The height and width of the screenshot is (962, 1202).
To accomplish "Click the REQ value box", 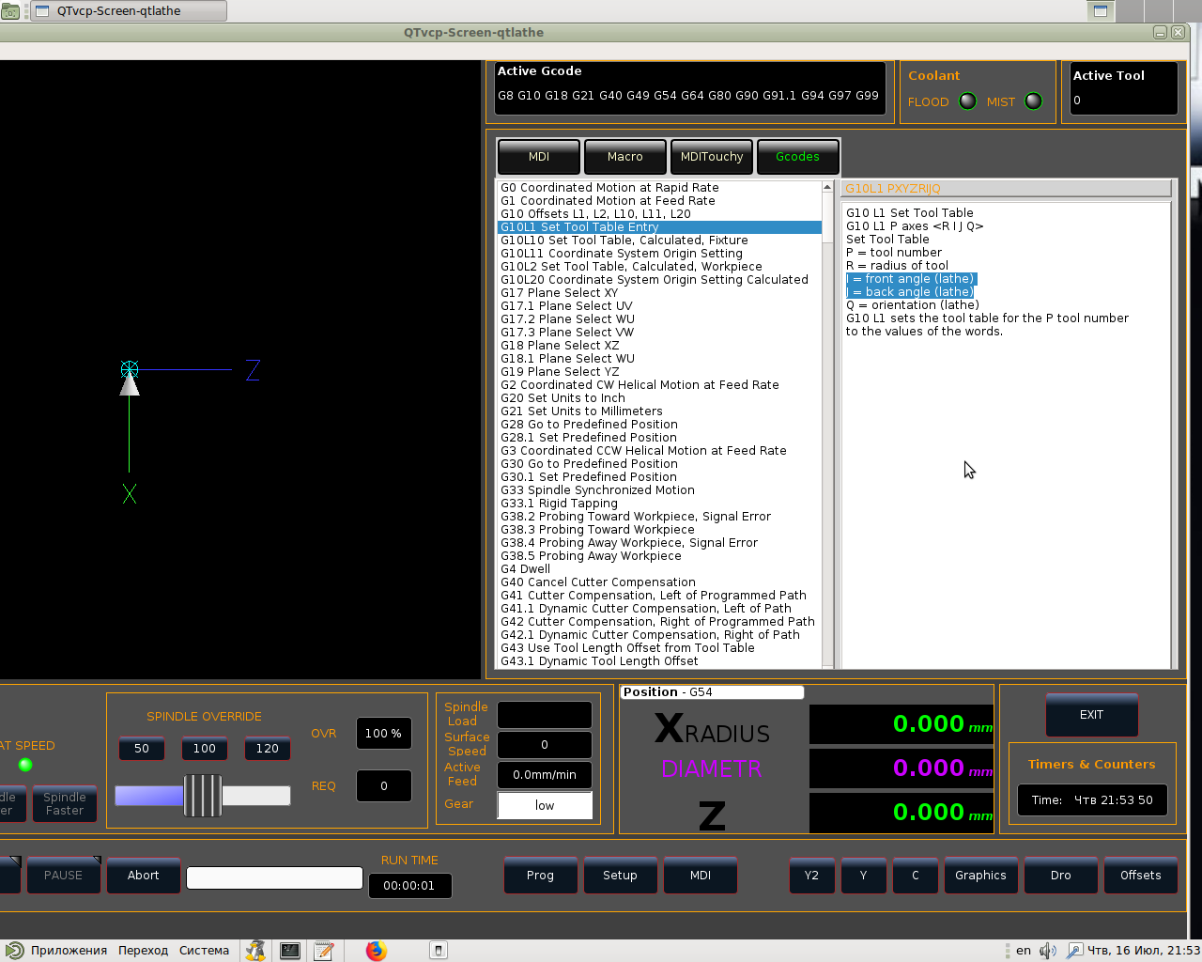I will click(383, 786).
